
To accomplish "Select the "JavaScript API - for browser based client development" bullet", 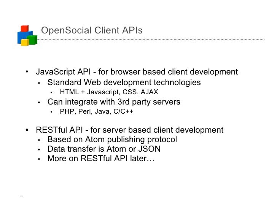I will coord(137,72).
